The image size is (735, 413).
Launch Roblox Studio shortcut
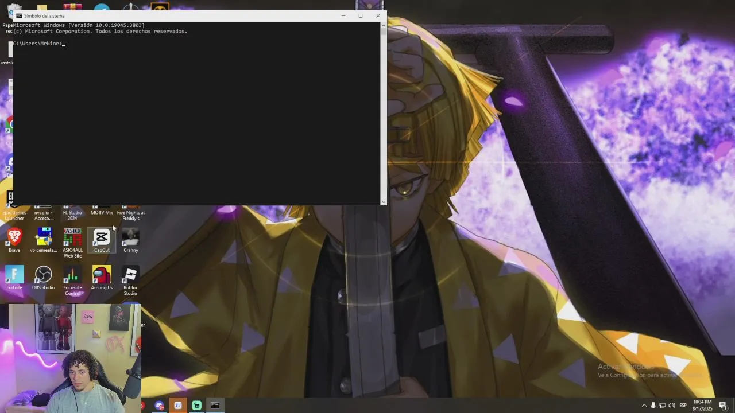(130, 280)
